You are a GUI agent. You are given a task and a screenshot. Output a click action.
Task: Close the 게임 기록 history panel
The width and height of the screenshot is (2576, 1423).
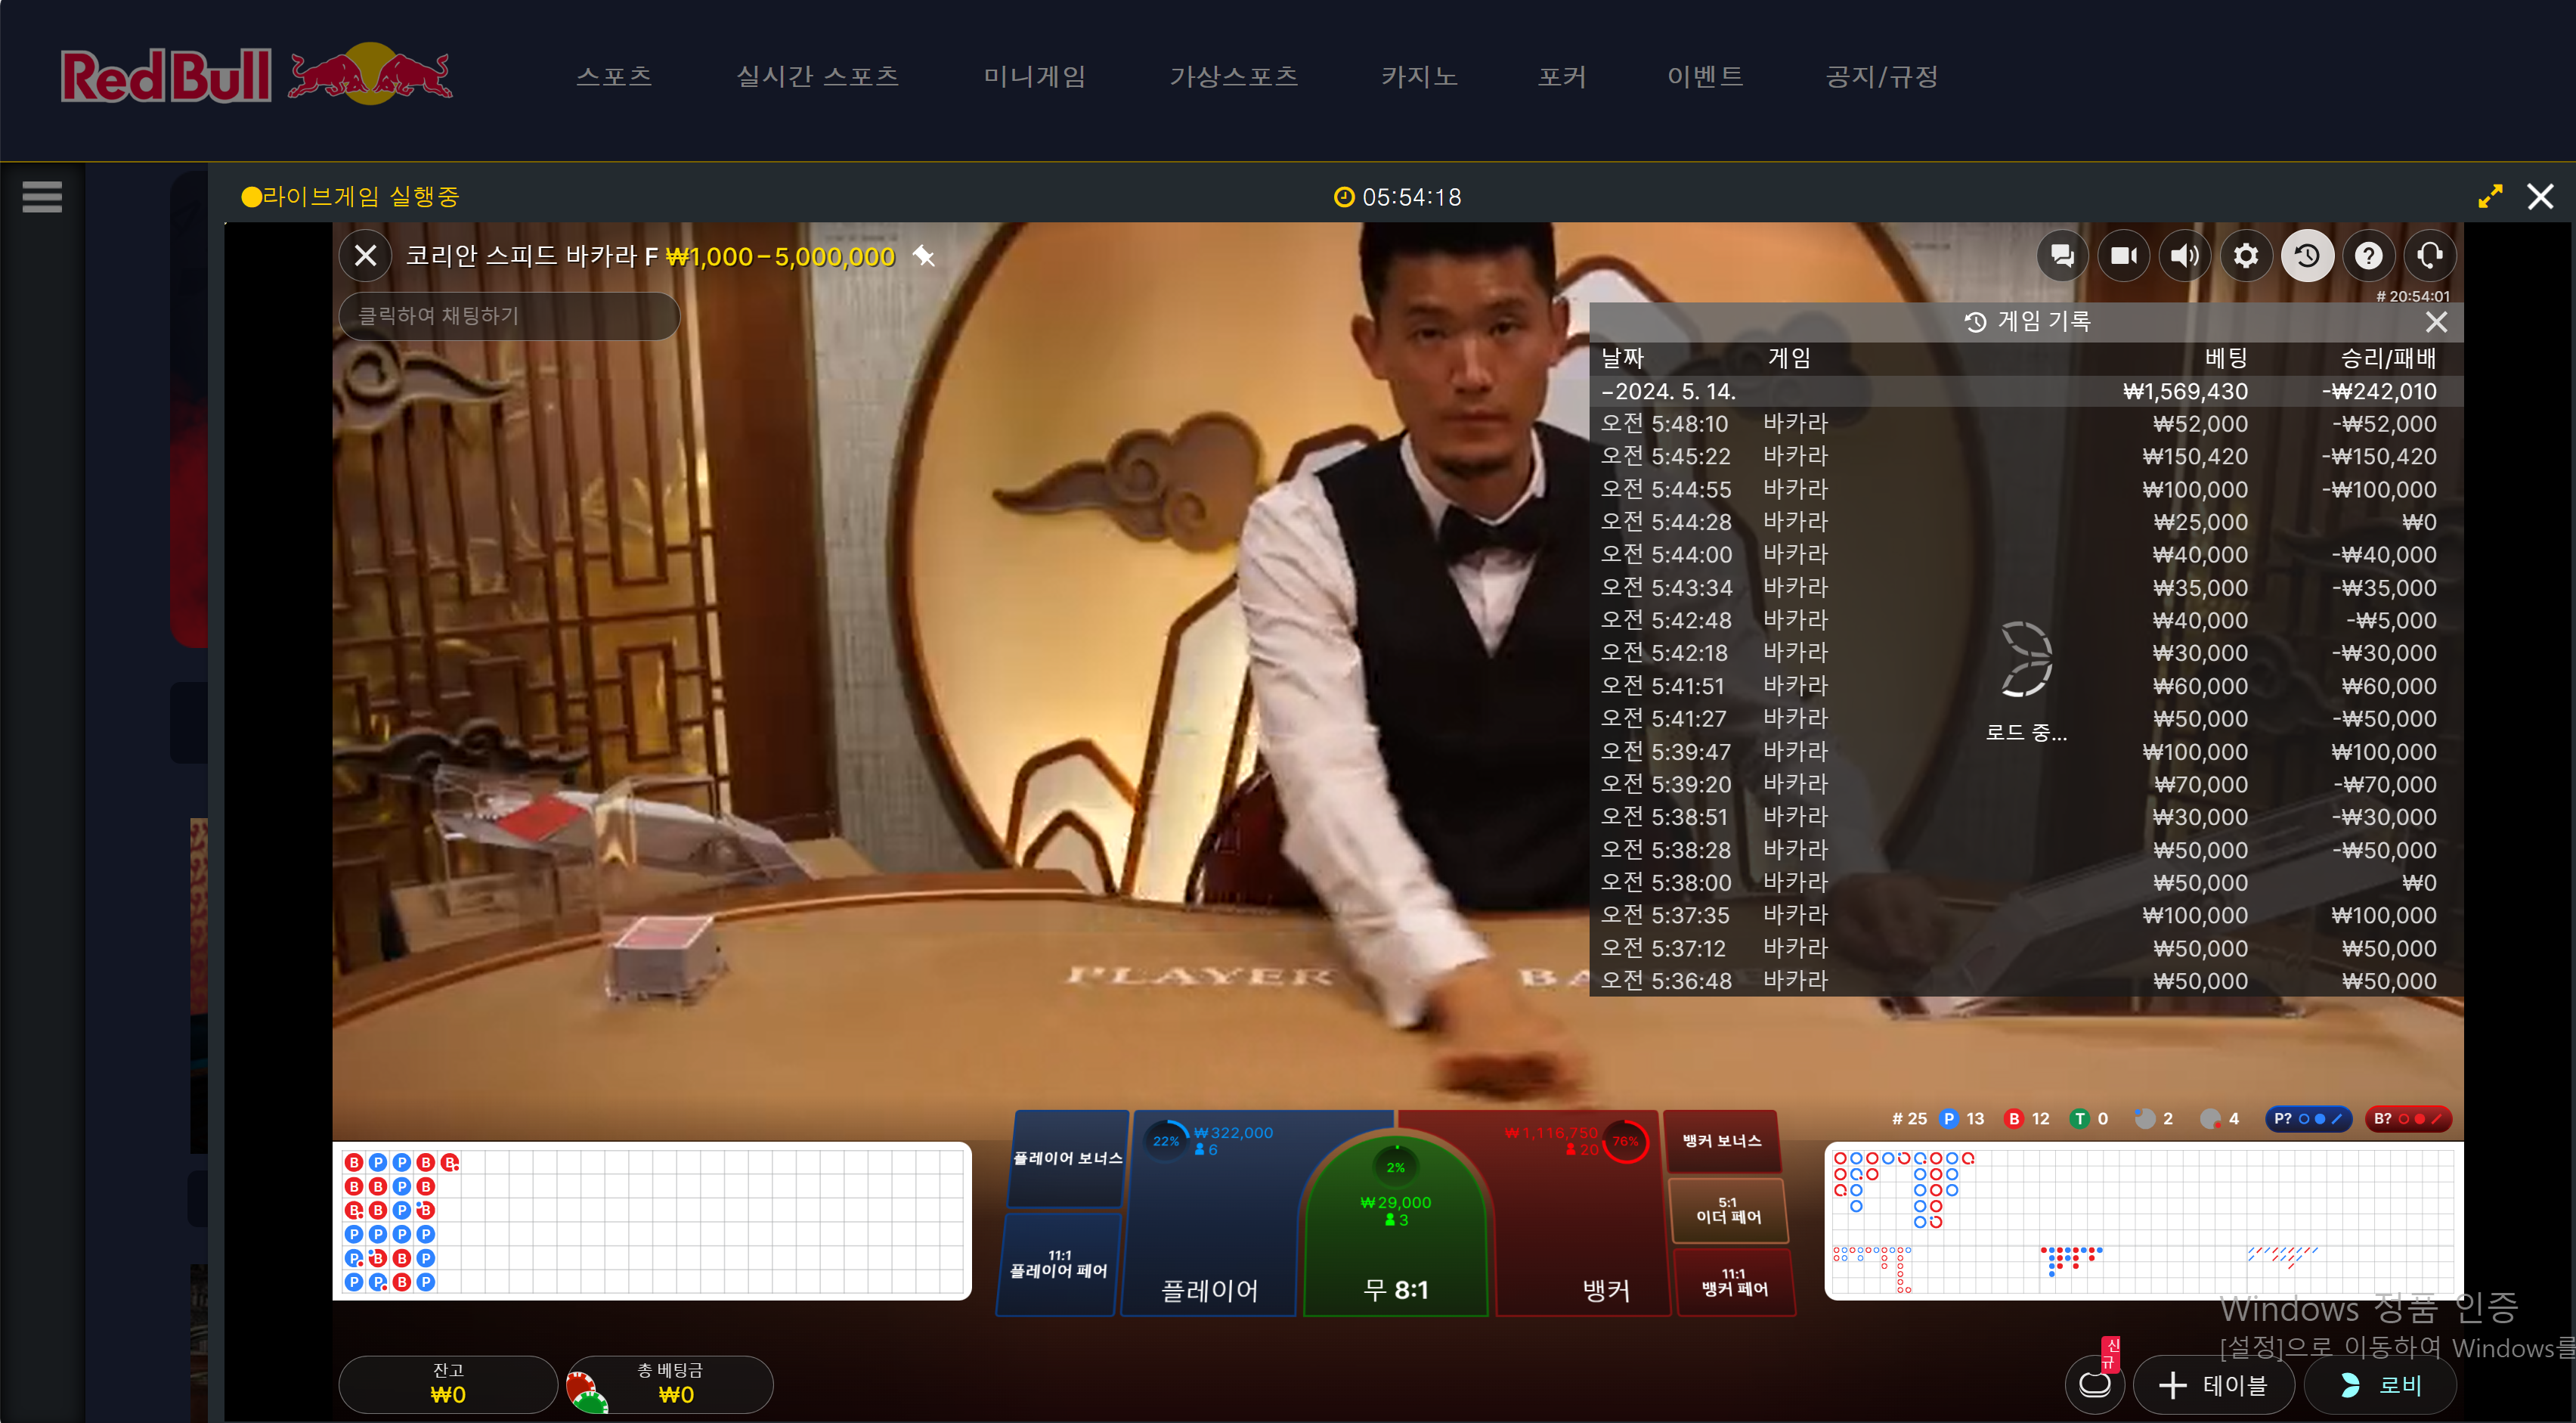pyautogui.click(x=2436, y=322)
